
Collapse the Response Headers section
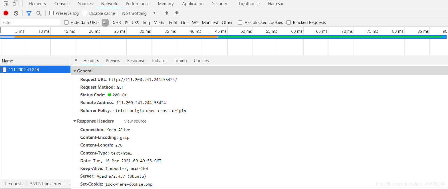coord(75,121)
